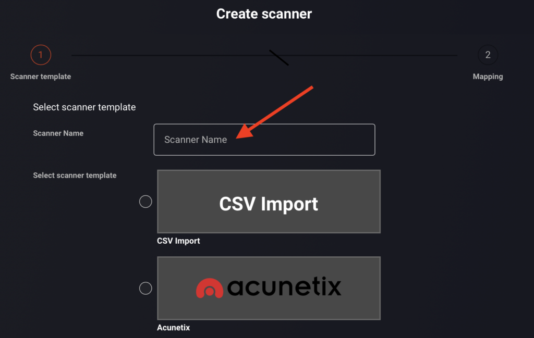Viewport: 534px width, 338px height.
Task: Click the CSV Import caption below tile
Action: [178, 241]
